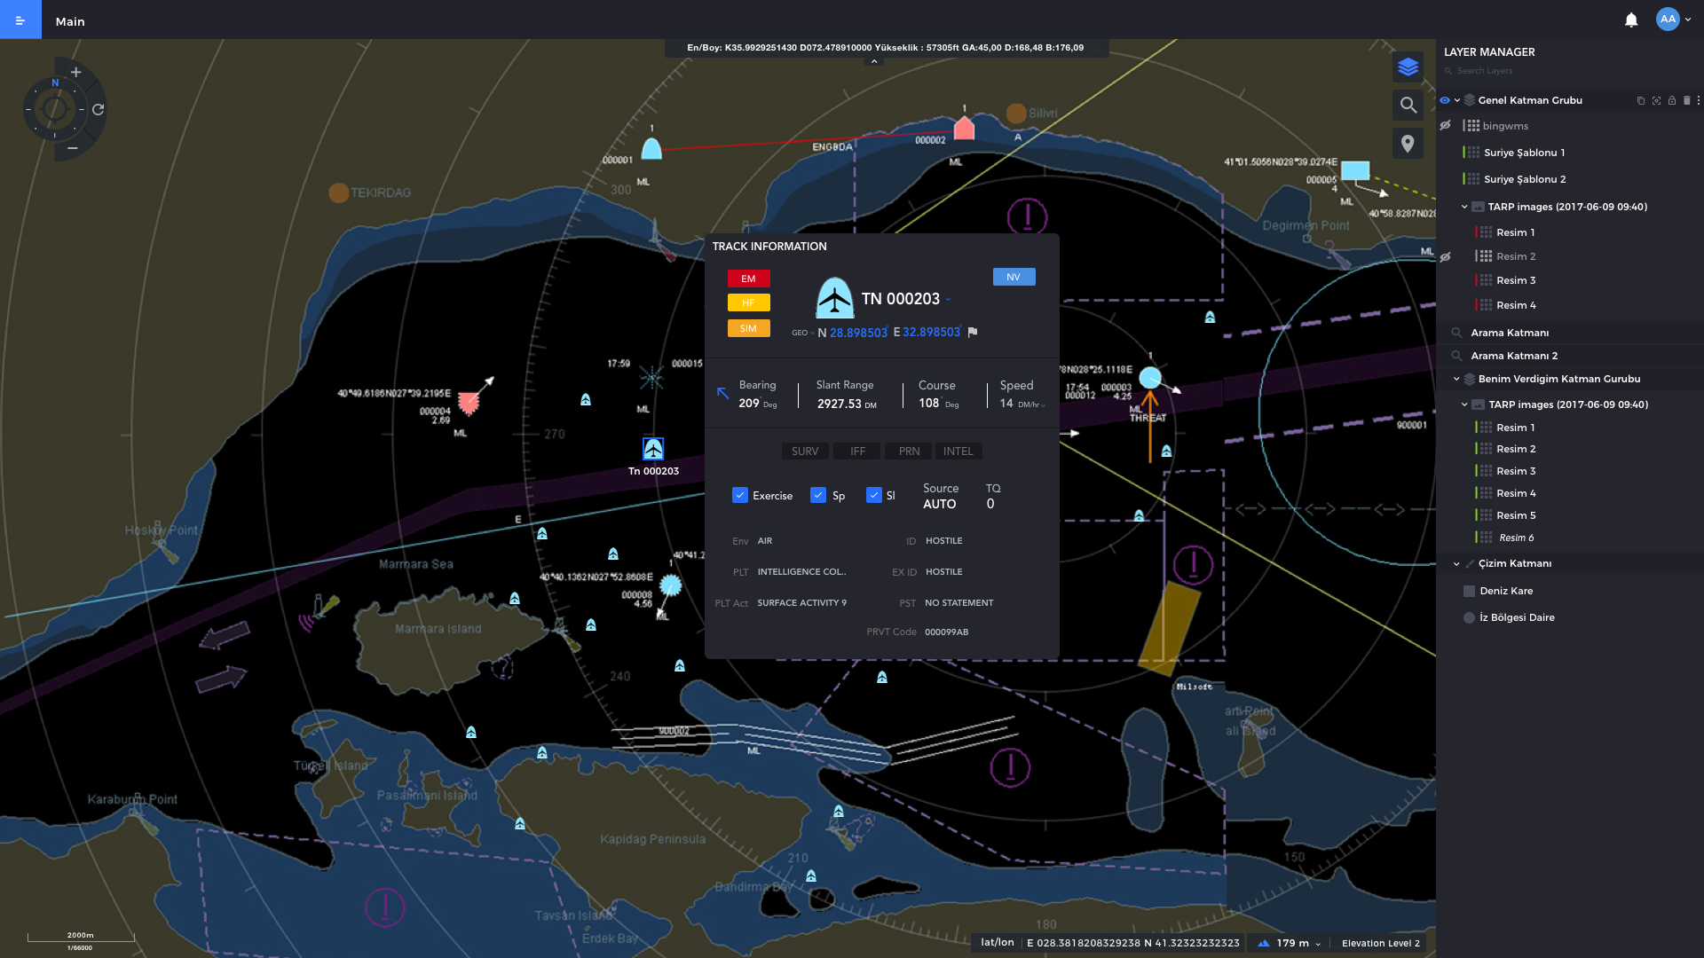Select the Arama Katmanı layer
The height and width of the screenshot is (958, 1704).
coord(1510,333)
